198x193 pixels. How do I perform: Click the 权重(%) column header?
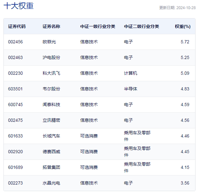click(183, 26)
